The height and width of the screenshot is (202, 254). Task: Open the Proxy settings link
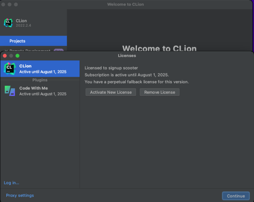tap(20, 195)
